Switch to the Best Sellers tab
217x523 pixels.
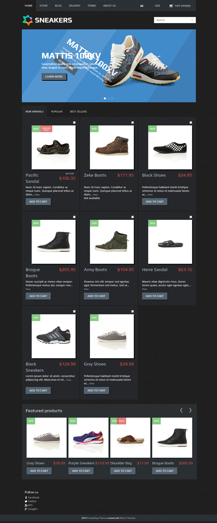[78, 112]
